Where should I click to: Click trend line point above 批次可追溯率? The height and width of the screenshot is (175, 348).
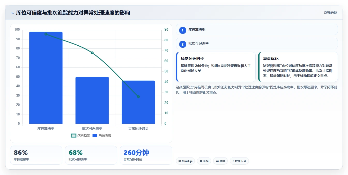(92, 53)
